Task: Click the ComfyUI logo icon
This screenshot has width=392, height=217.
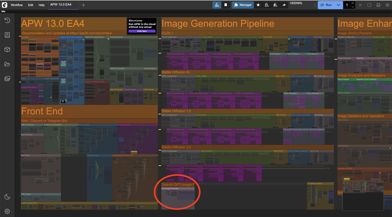Action: tap(5, 5)
